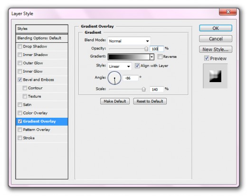
Task: Select the Drop Shadow label
Action: click(x=35, y=47)
